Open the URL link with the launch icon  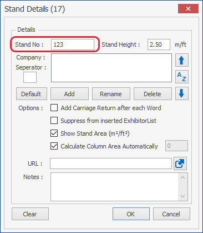tap(180, 163)
